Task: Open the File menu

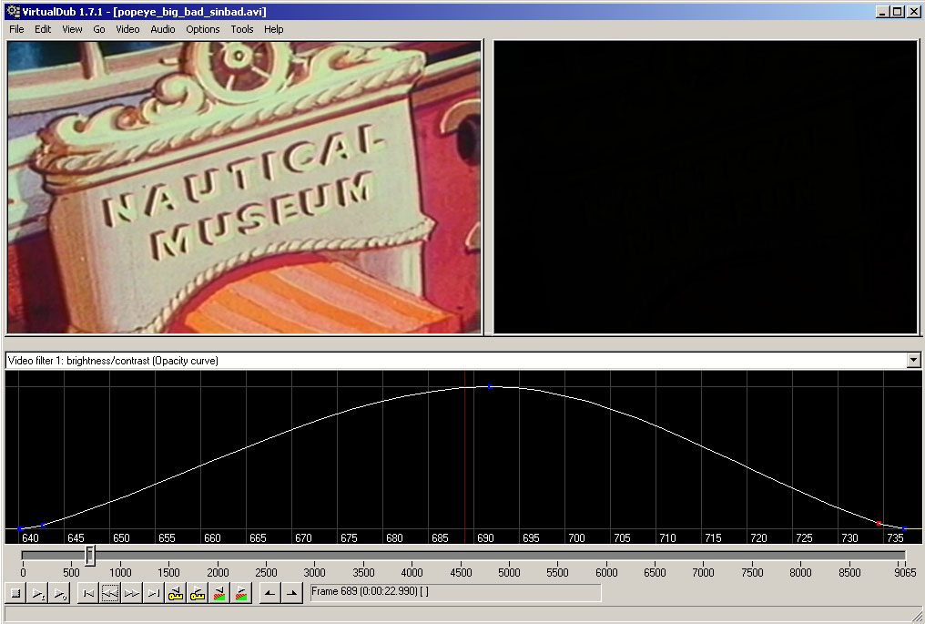Action: [x=16, y=29]
